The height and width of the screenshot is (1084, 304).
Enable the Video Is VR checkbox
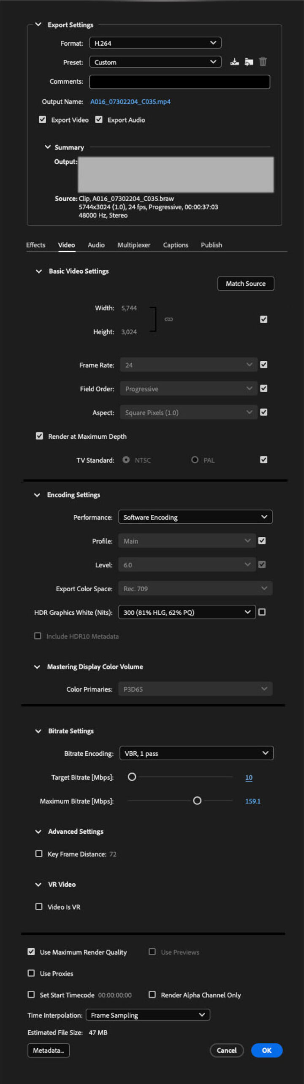point(39,906)
